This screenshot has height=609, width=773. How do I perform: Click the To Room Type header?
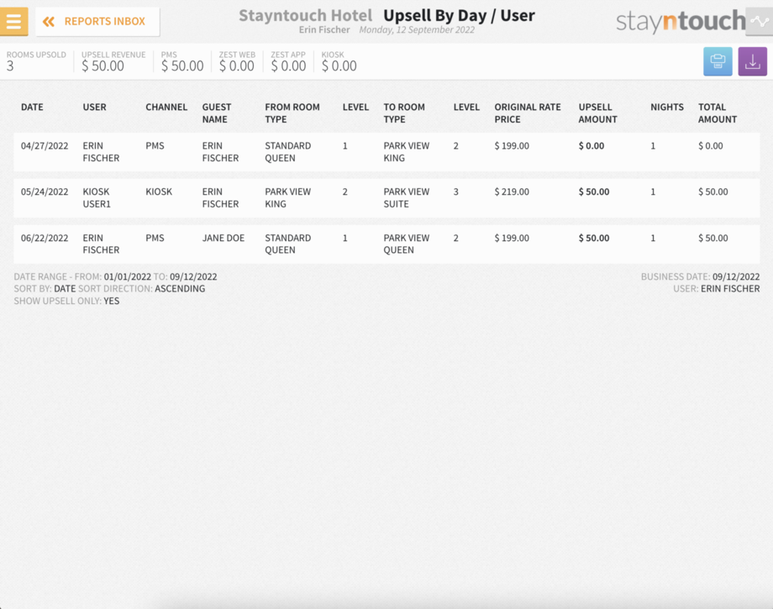click(x=404, y=113)
